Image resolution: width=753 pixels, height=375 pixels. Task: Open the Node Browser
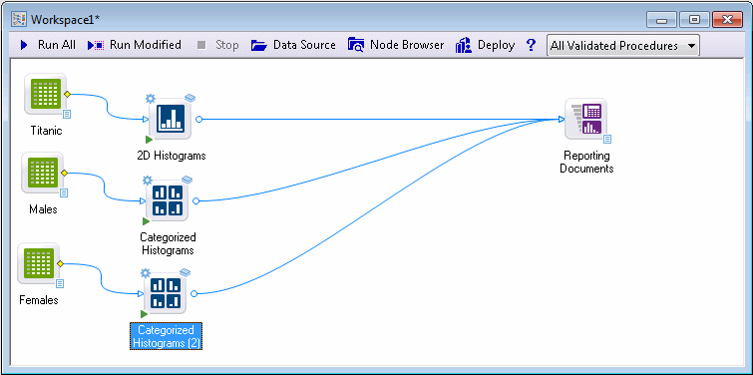pos(396,45)
